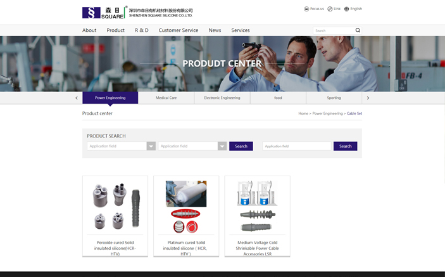Click 'Medium Voltage Cold Shrinkable Power Cable' title

[258, 248]
